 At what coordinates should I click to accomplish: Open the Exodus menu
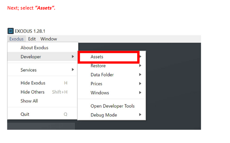click(x=17, y=39)
